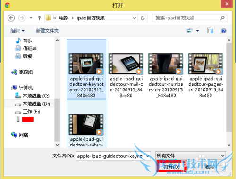Open the view options dropdown arrow

tap(197, 31)
